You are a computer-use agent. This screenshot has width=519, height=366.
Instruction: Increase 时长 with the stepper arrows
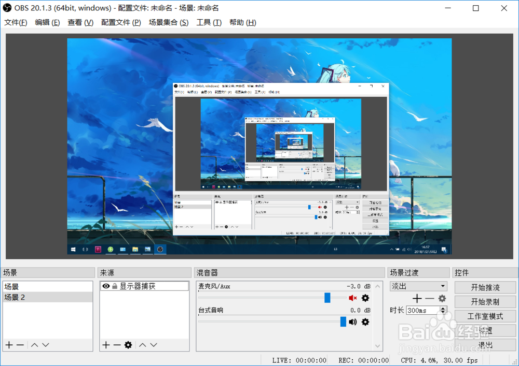(443, 308)
